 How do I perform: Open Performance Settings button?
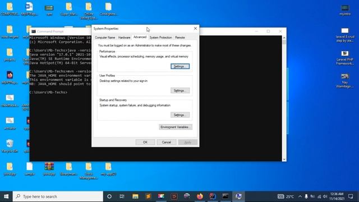point(180,66)
